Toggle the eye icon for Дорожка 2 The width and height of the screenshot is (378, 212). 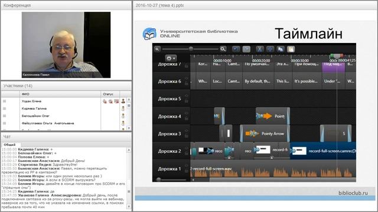187,148
